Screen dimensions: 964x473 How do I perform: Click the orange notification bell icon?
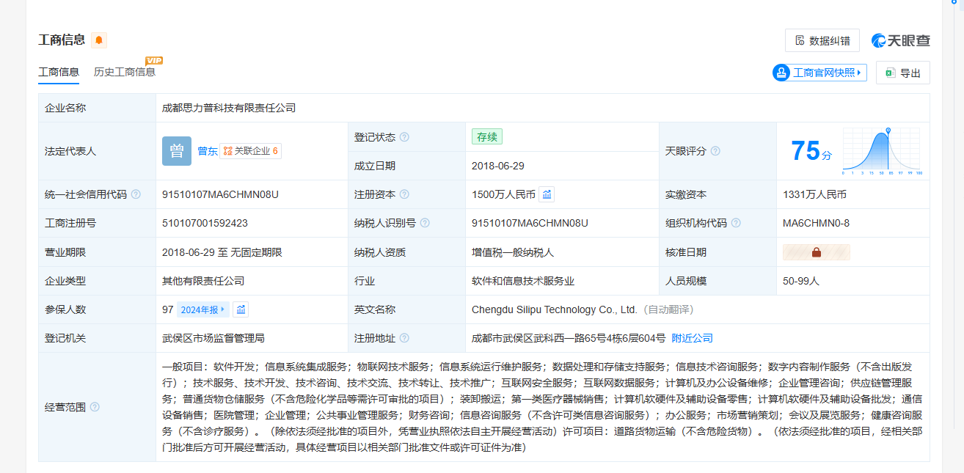[x=99, y=40]
